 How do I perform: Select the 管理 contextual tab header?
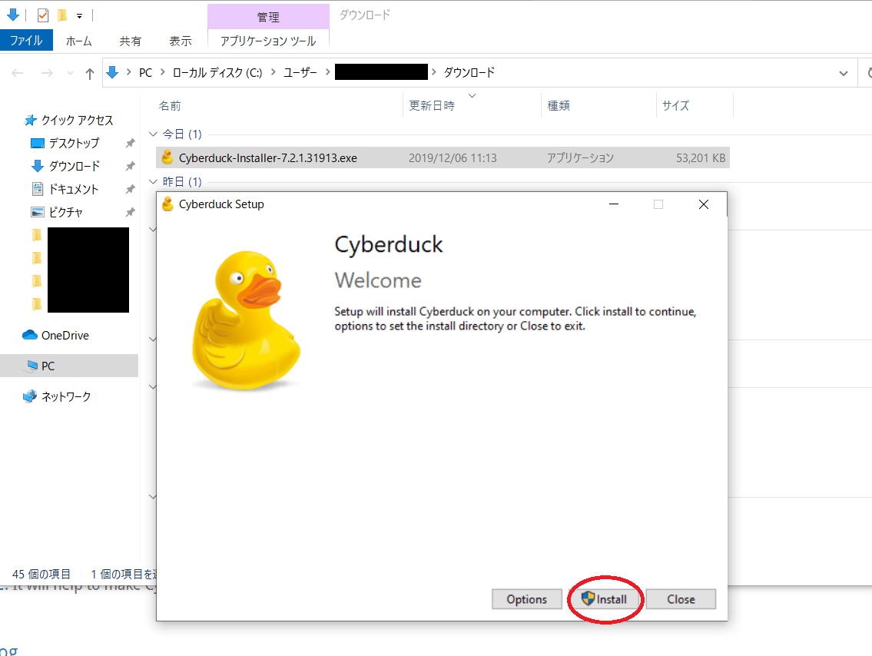[x=268, y=17]
